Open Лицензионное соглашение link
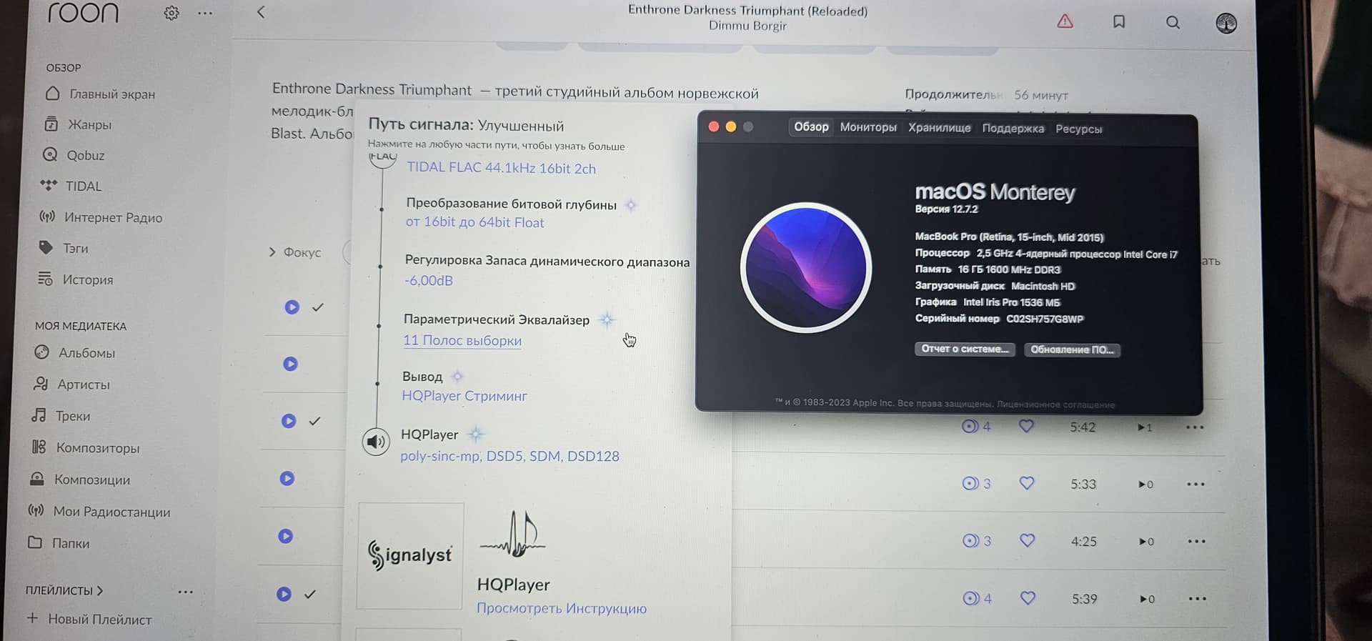The image size is (1372, 641). coord(1055,404)
